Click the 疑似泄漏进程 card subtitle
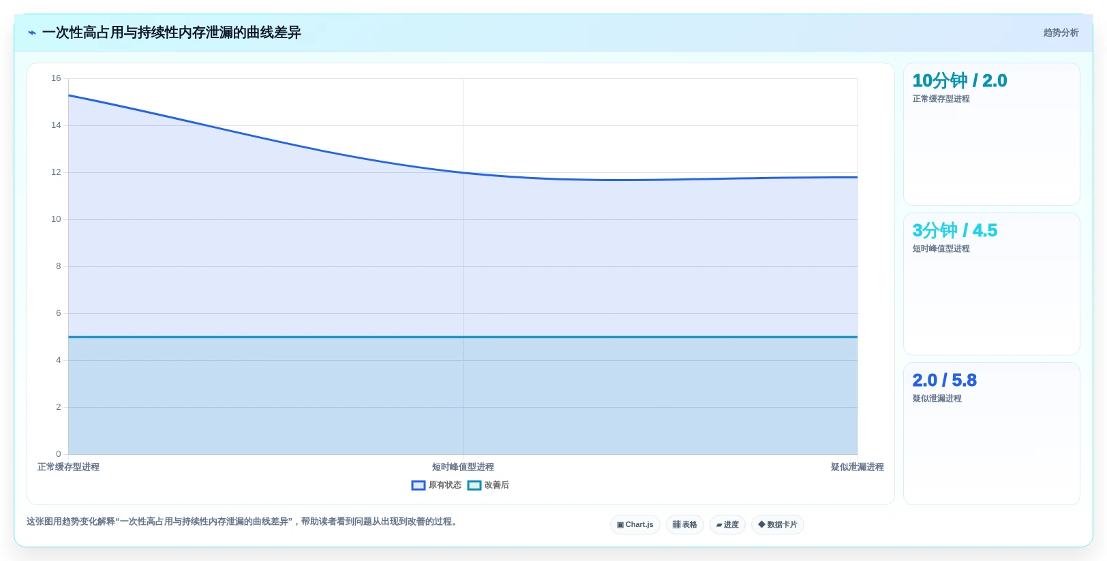Image resolution: width=1107 pixels, height=561 pixels. click(x=937, y=398)
